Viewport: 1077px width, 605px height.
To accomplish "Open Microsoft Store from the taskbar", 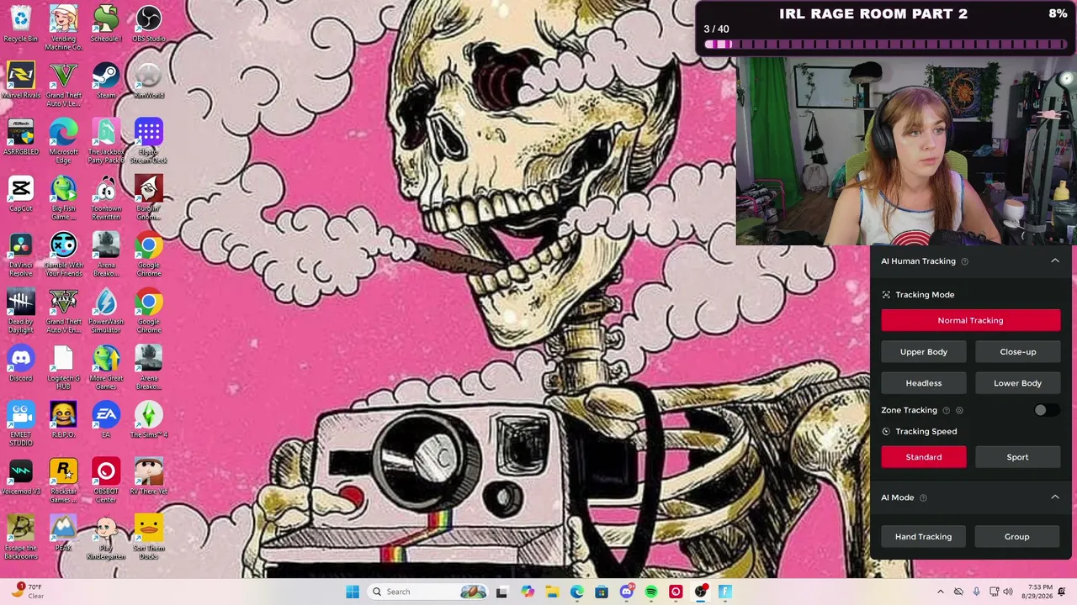I will [x=602, y=592].
